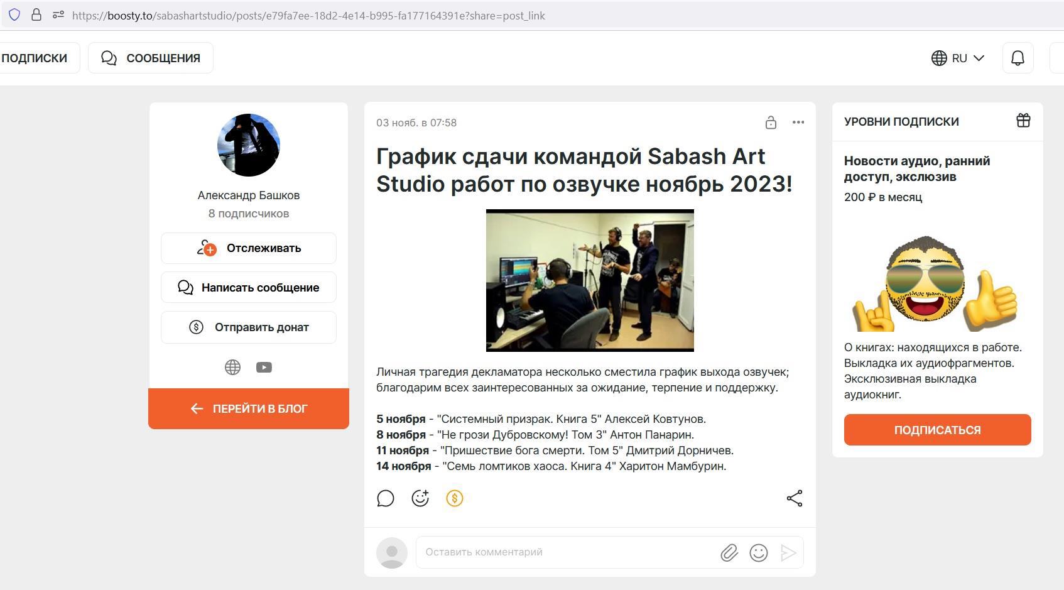Click Перейти в блог button

pyautogui.click(x=249, y=408)
